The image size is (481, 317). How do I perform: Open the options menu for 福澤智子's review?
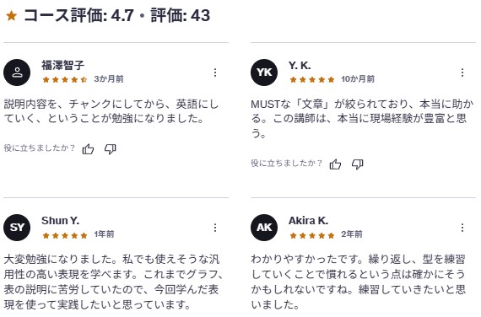(x=215, y=73)
